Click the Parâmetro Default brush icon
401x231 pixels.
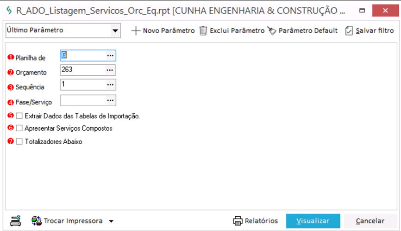pos(271,31)
